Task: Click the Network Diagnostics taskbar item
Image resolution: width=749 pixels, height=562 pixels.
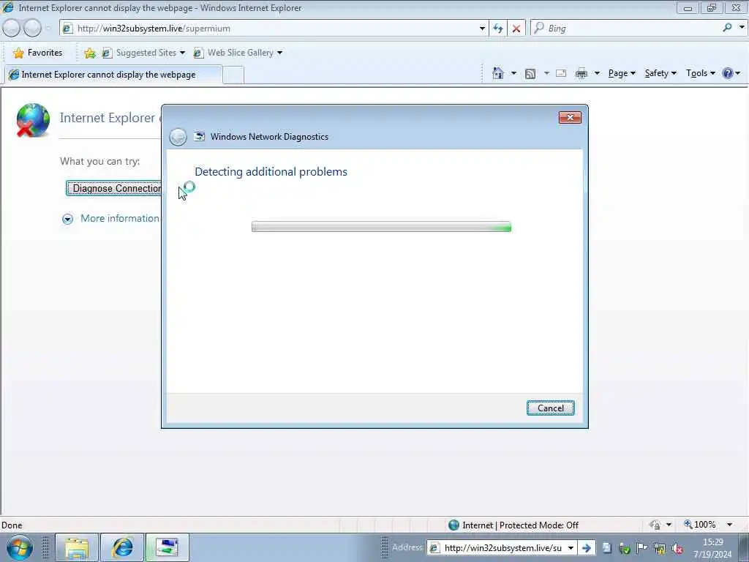Action: pos(168,547)
